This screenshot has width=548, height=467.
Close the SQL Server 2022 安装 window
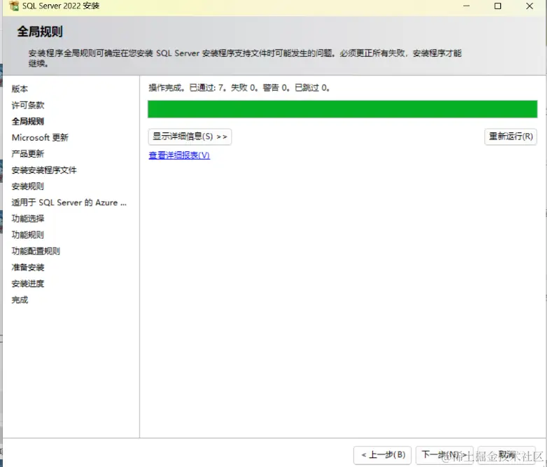(530, 6)
